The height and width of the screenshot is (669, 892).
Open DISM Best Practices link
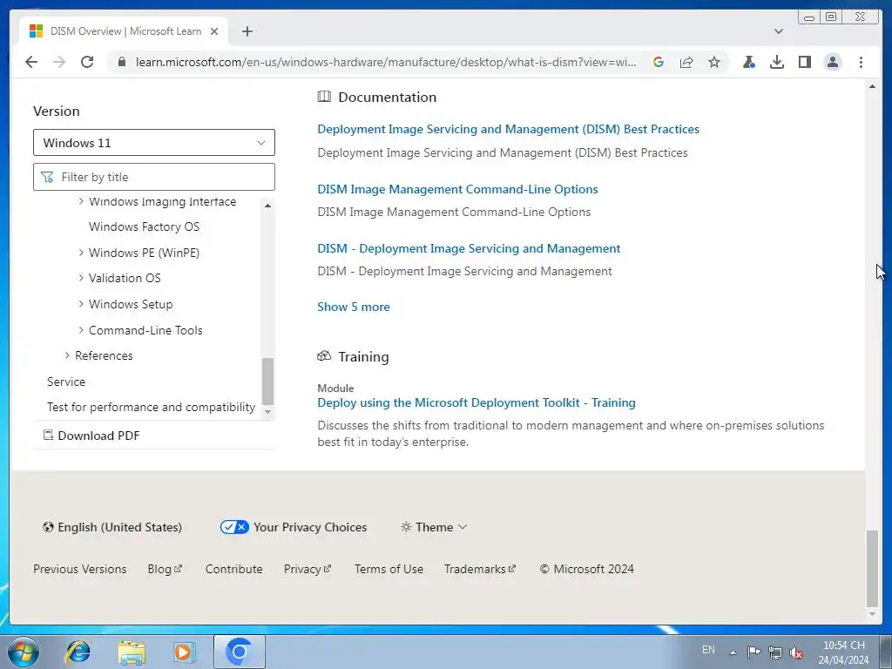(508, 129)
